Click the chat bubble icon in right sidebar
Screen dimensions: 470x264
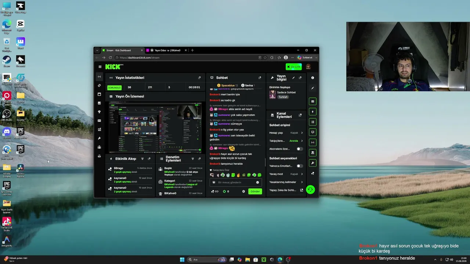pyautogui.click(x=312, y=132)
